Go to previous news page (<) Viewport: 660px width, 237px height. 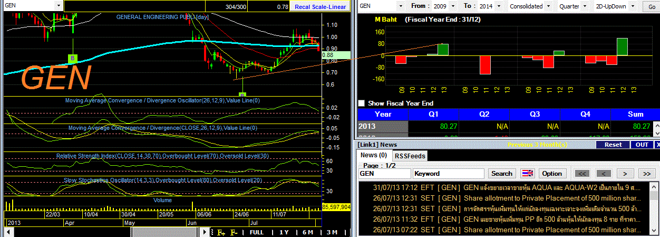(603, 174)
